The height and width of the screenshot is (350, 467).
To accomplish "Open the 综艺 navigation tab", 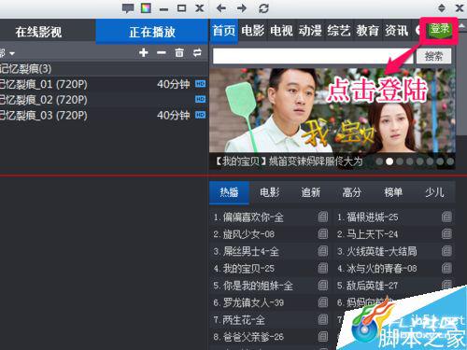I will coord(339,31).
